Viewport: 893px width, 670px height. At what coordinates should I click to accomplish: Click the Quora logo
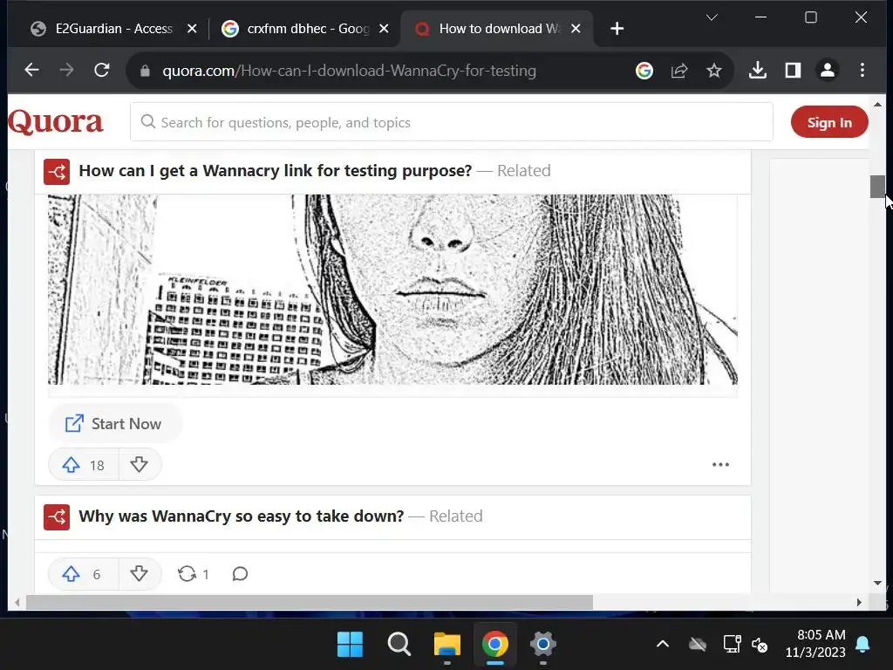click(x=55, y=121)
